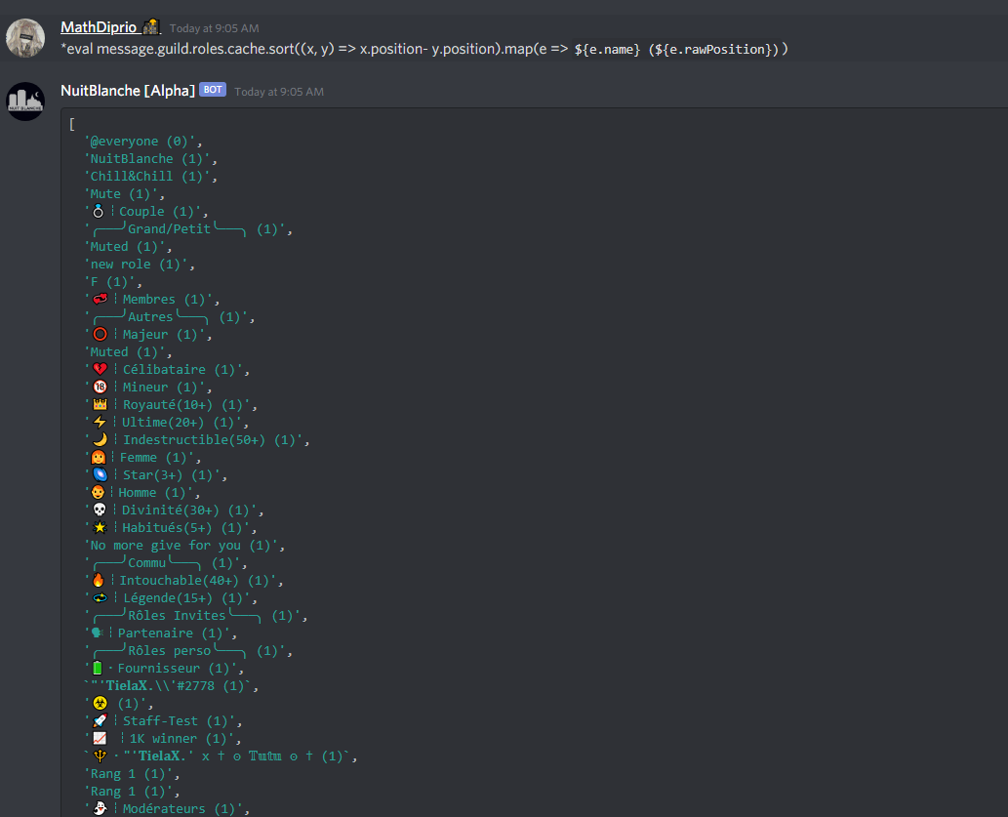Click the 'F (1)' line
Image resolution: width=1008 pixels, height=817 pixels.
pyautogui.click(x=112, y=282)
